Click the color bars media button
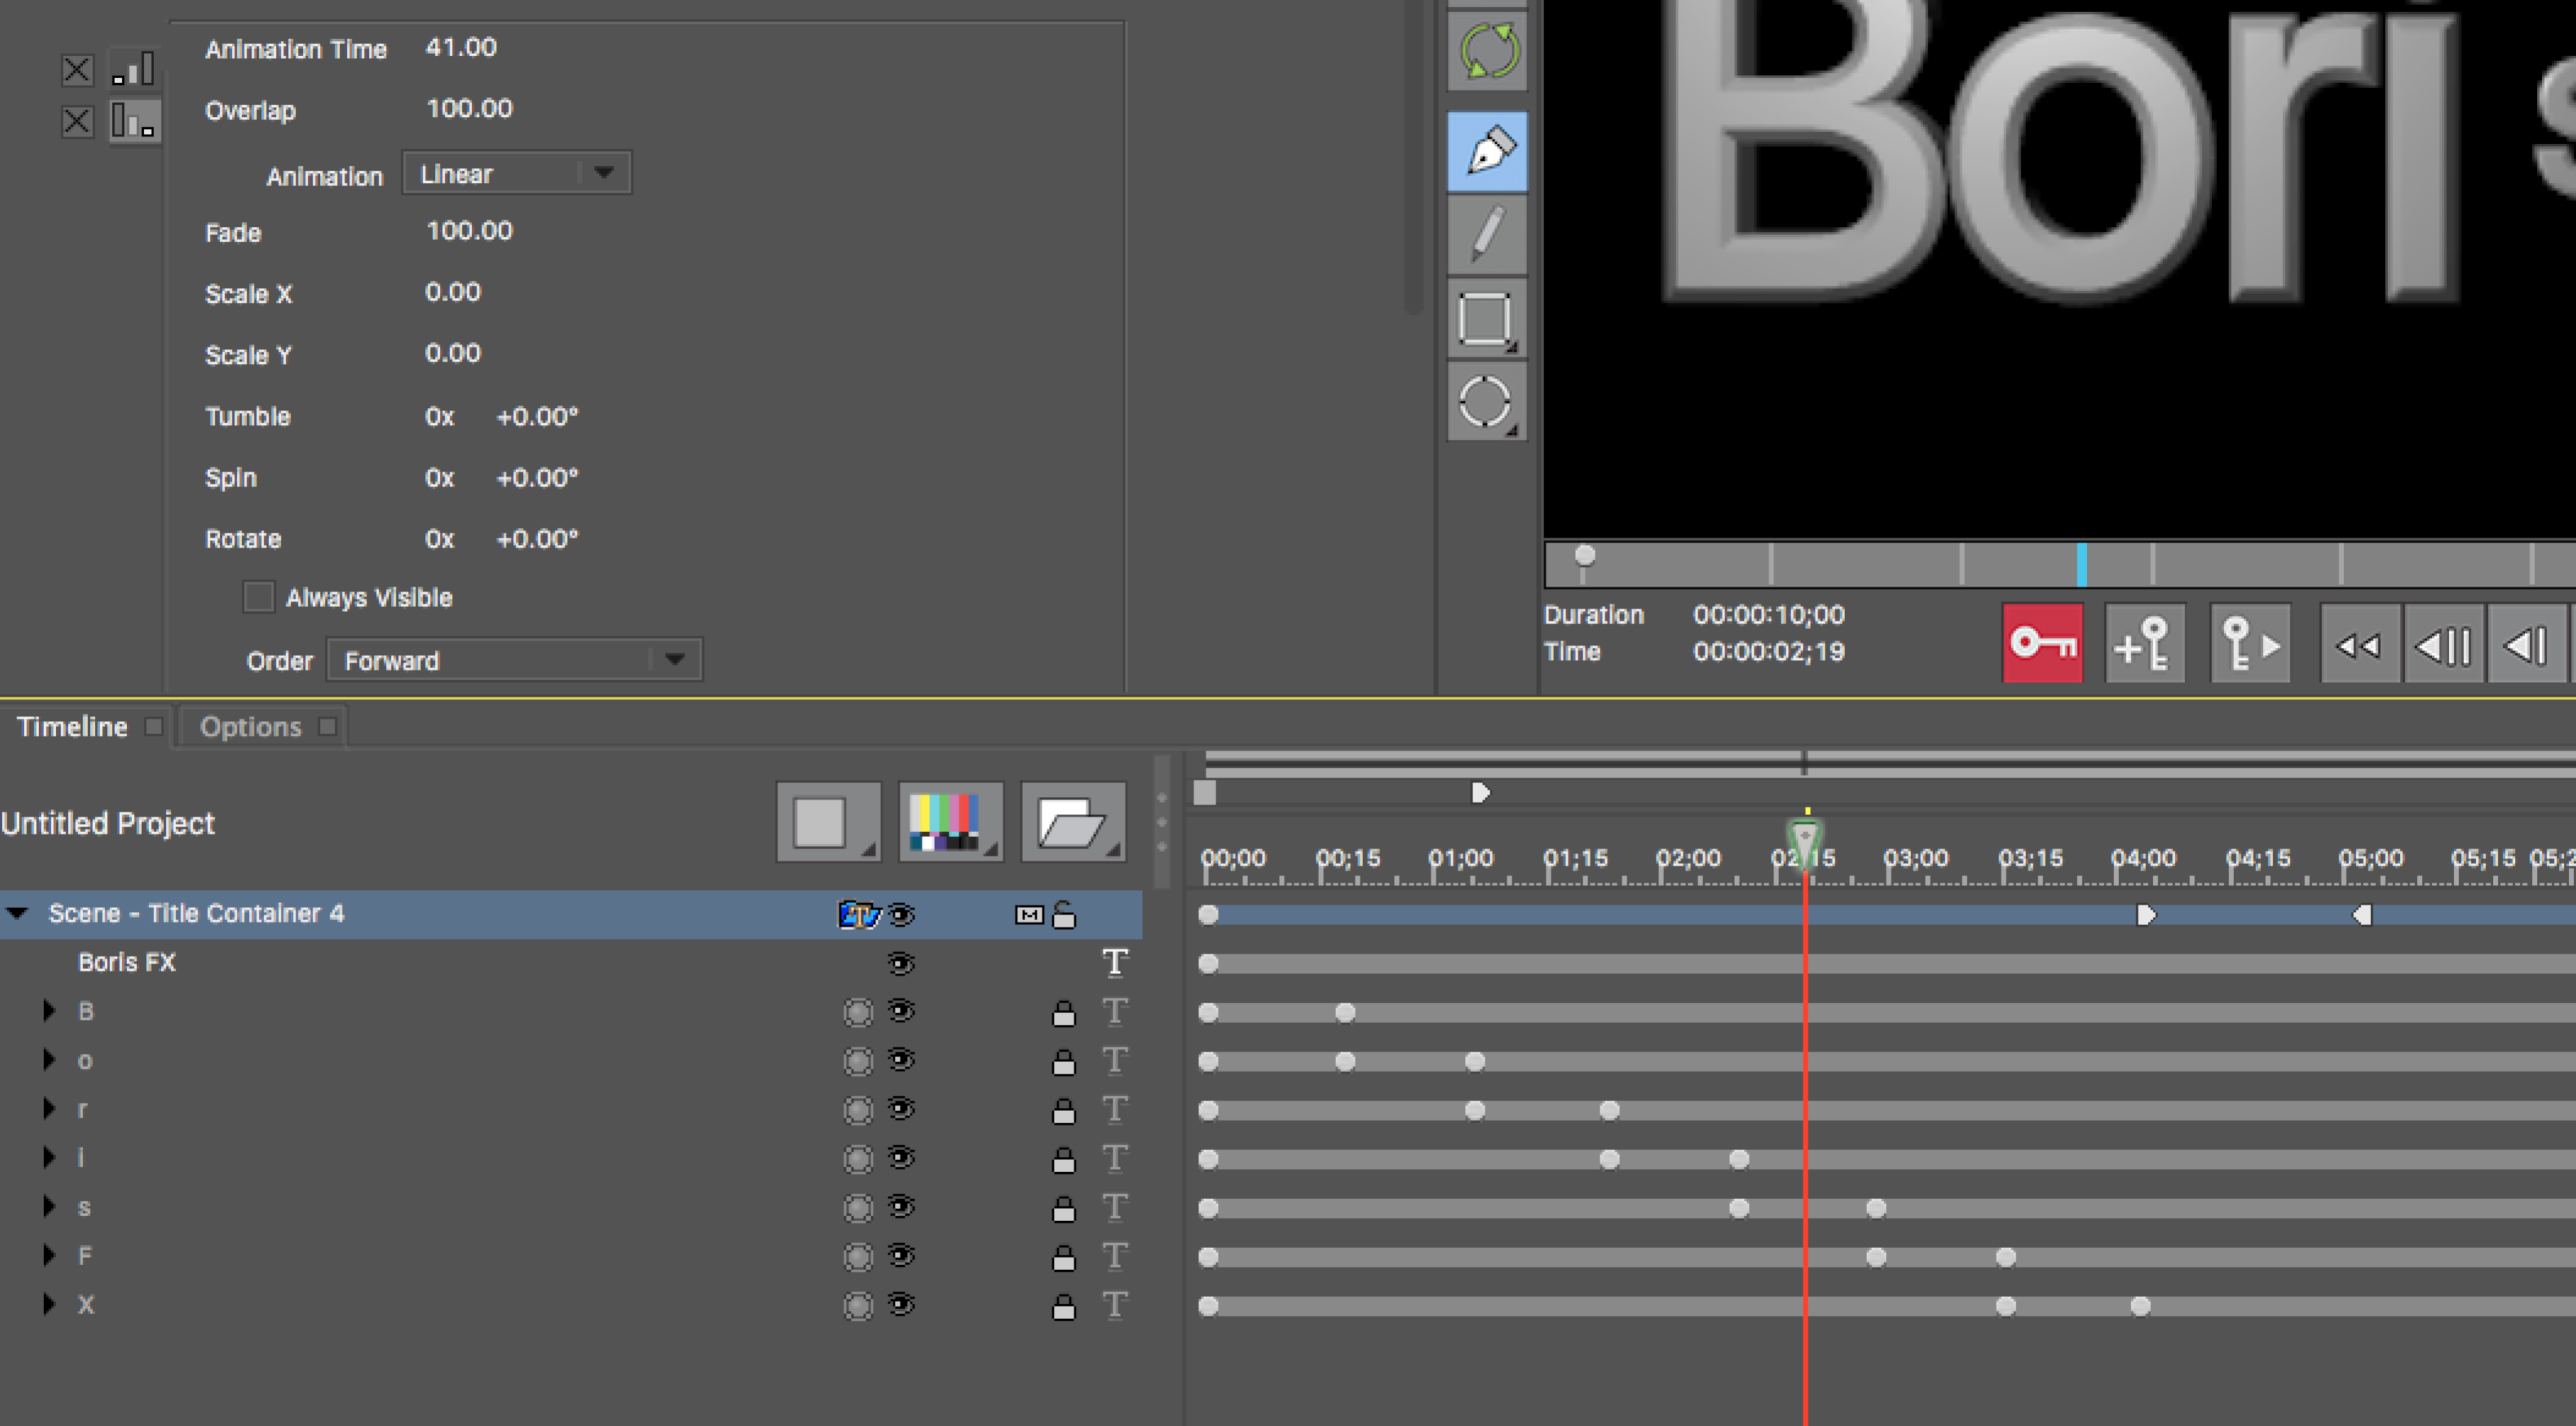 pyautogui.click(x=950, y=822)
